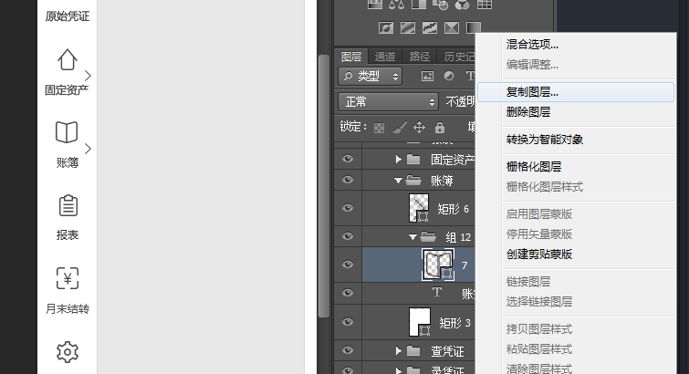The image size is (689, 374).
Task: Open the 正常 blend mode dropdown
Action: coord(389,101)
